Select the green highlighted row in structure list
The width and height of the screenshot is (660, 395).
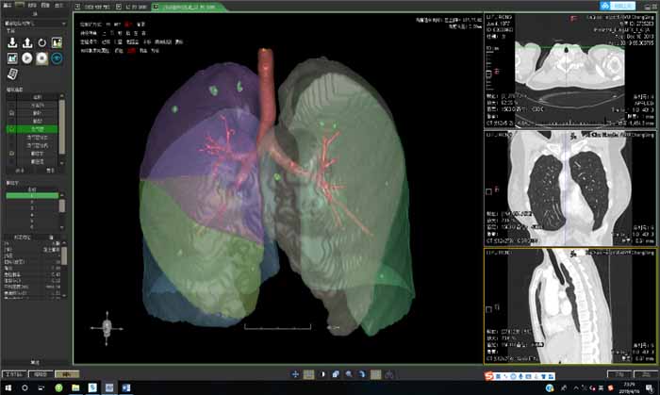(38, 128)
